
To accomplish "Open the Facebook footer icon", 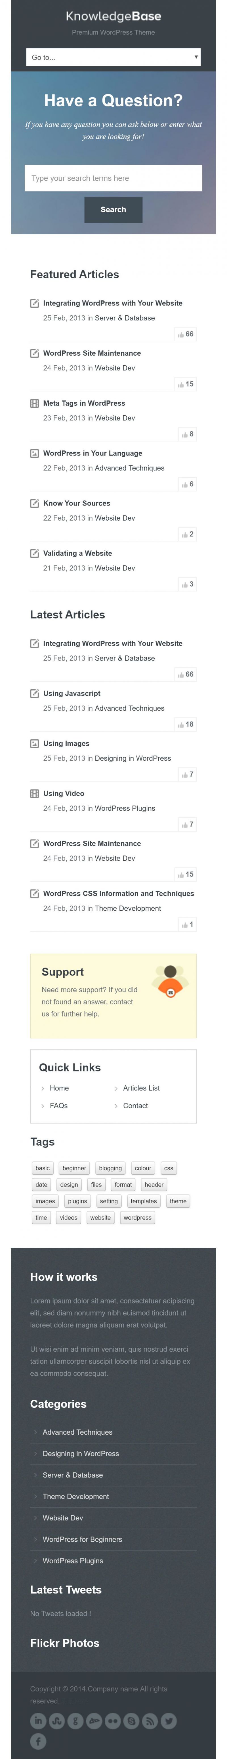I will 38,1741.
